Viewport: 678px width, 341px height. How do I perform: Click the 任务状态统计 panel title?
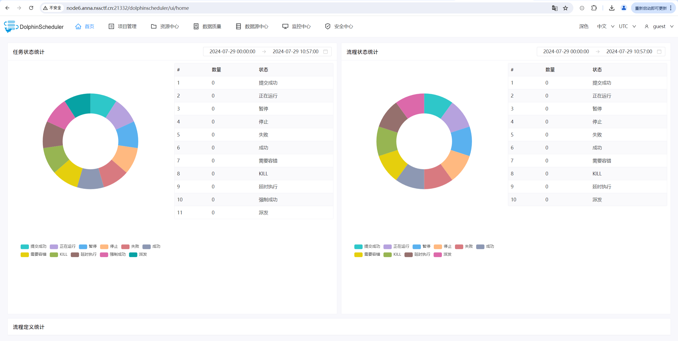(29, 52)
